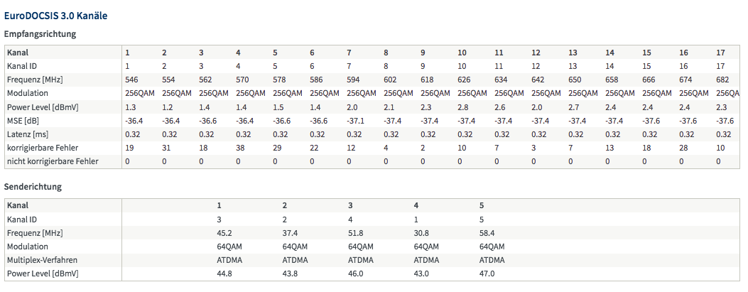Click the EuroDOCSIS 3.0 Kanäle heading
This screenshot has width=748, height=292.
point(56,15)
